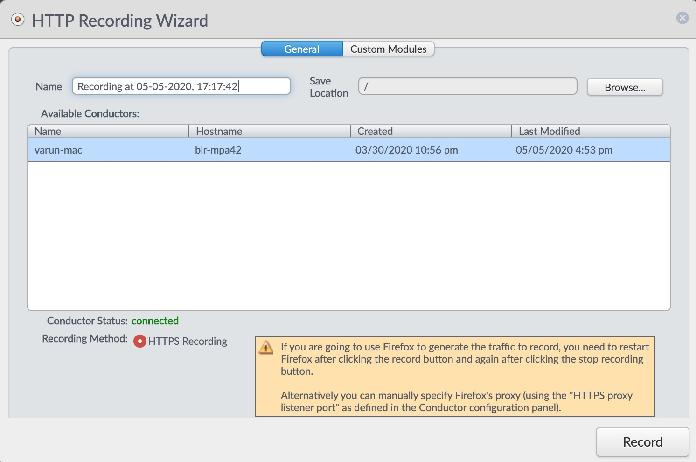The height and width of the screenshot is (462, 696).
Task: Select the varun-mac conductor row
Action: [x=58, y=150]
